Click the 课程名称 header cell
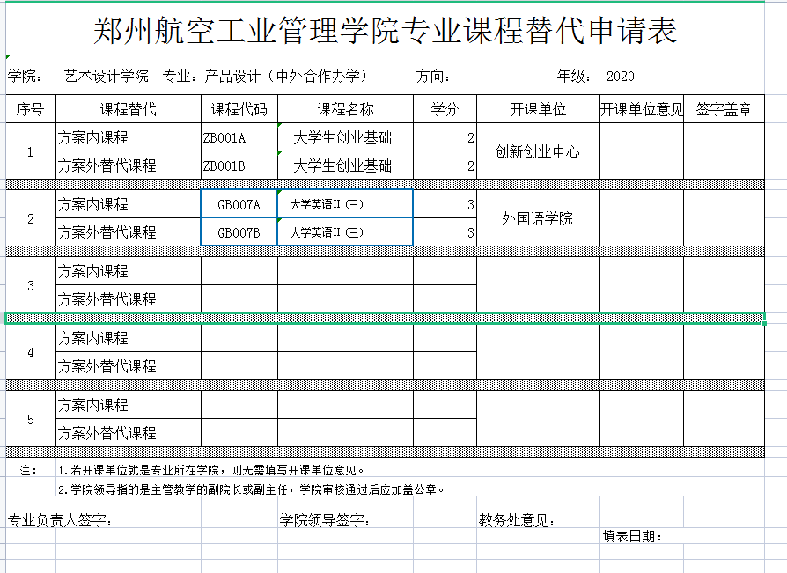The image size is (787, 573). (345, 109)
